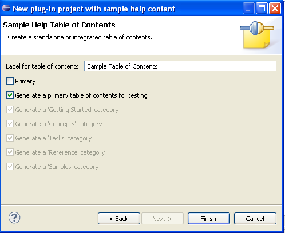The height and width of the screenshot is (233, 285).
Task: Click the plug-in wizard banner image
Action: tap(257, 35)
